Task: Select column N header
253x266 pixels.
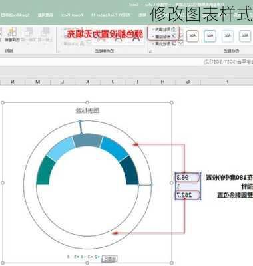Action: click(x=13, y=82)
